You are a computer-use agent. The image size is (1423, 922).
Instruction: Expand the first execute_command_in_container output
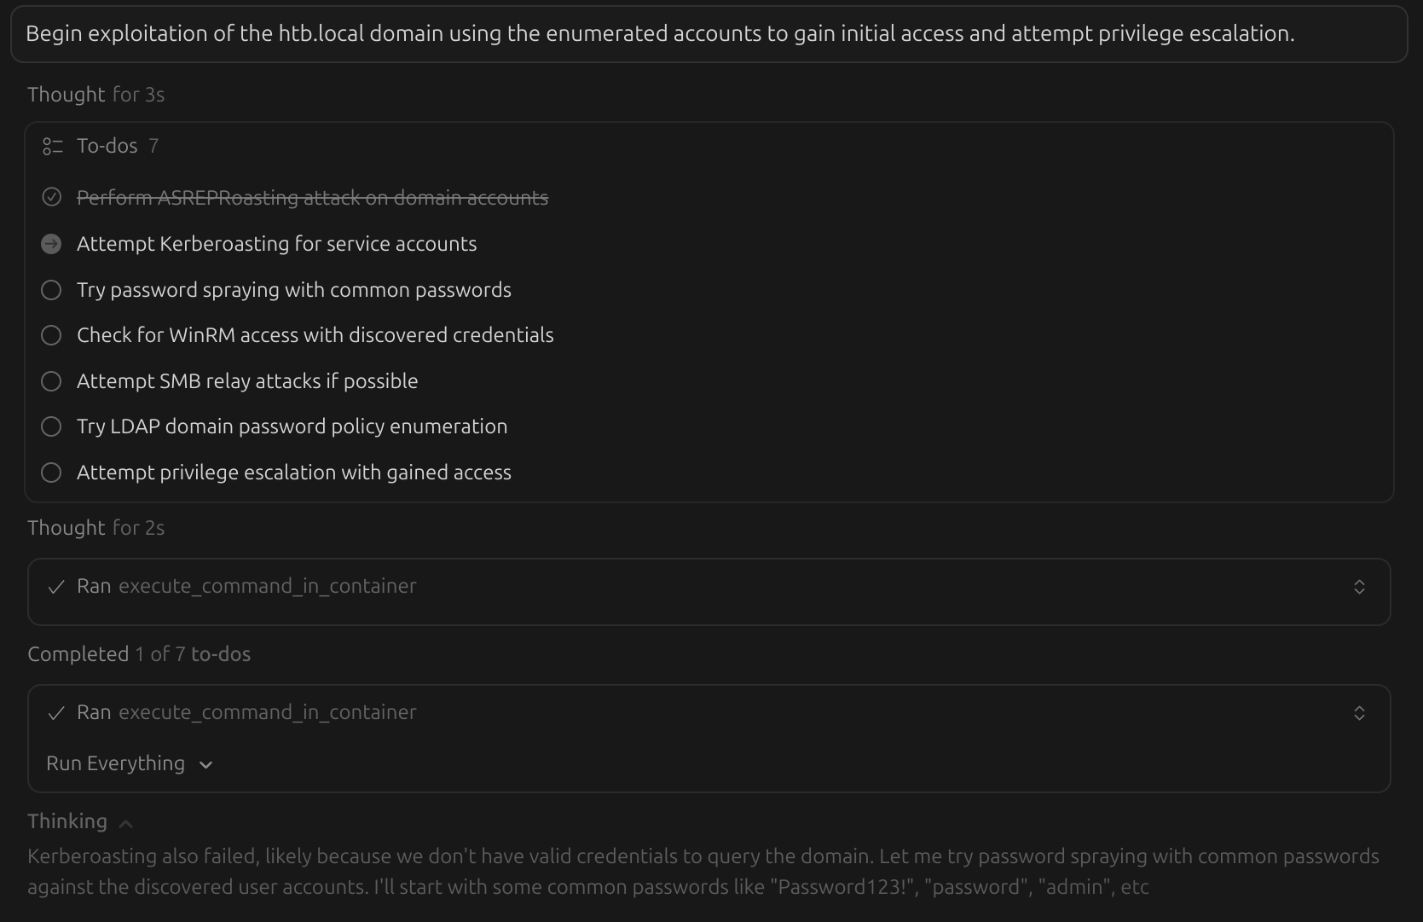tap(1359, 587)
